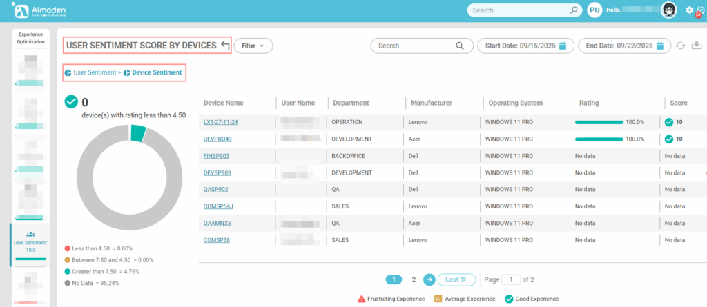Click the back arrow beside page title

[224, 46]
